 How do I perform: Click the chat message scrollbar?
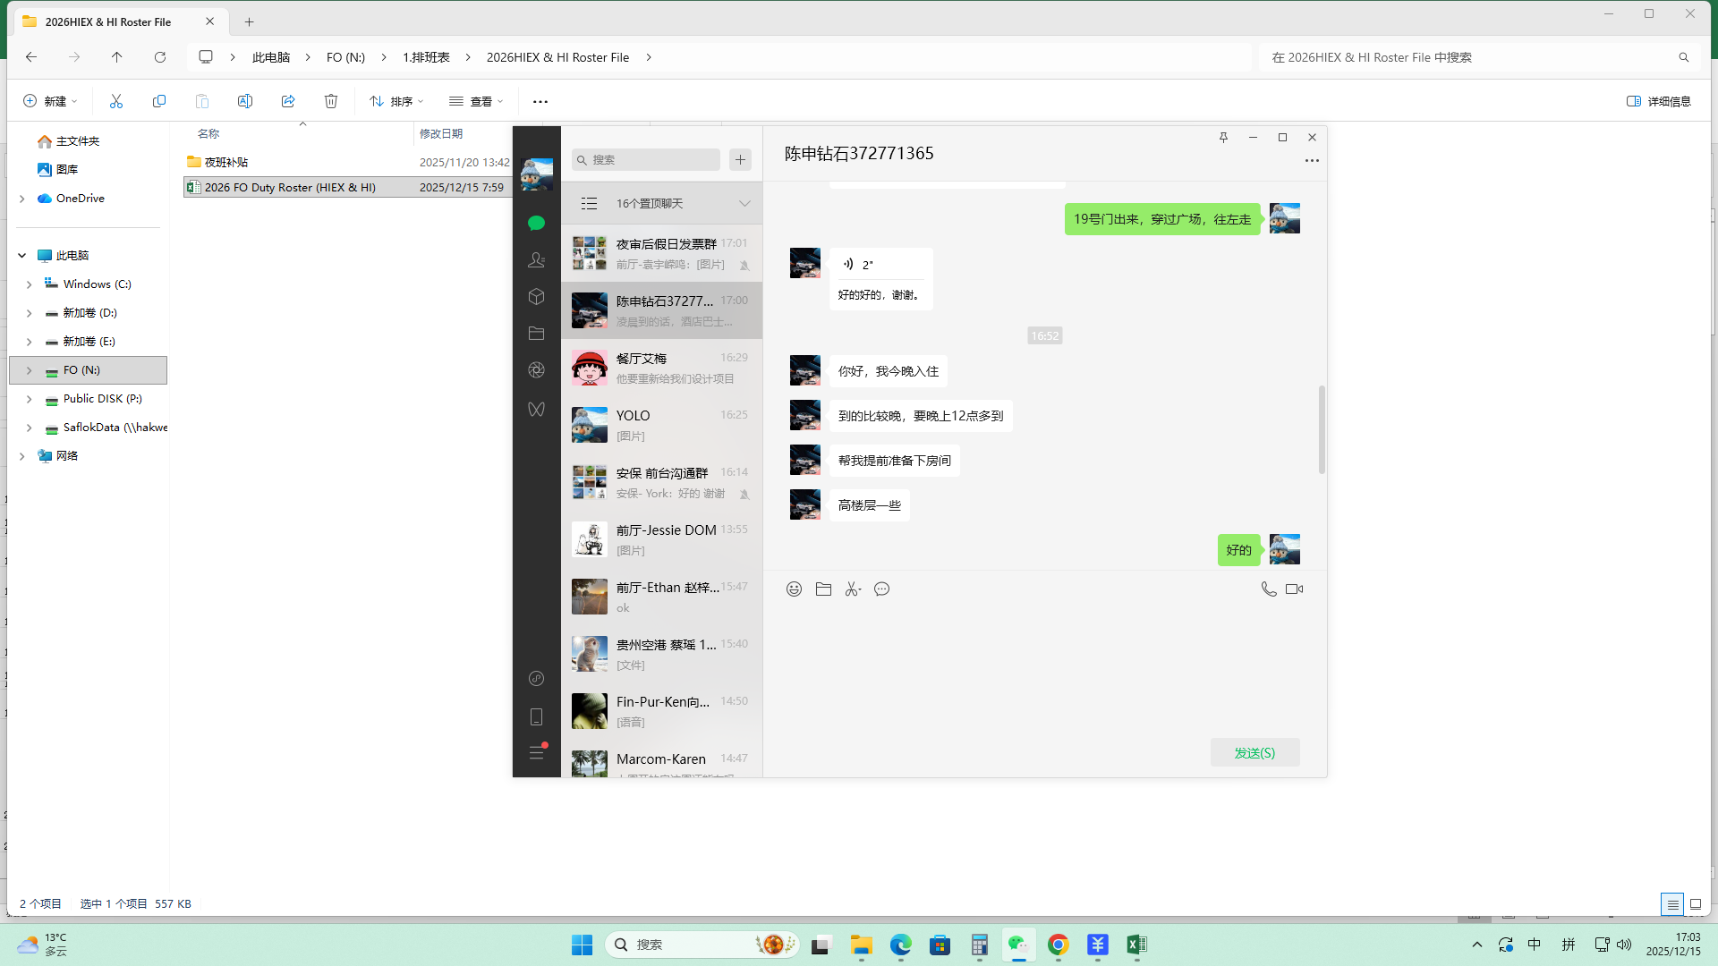[x=1322, y=429]
